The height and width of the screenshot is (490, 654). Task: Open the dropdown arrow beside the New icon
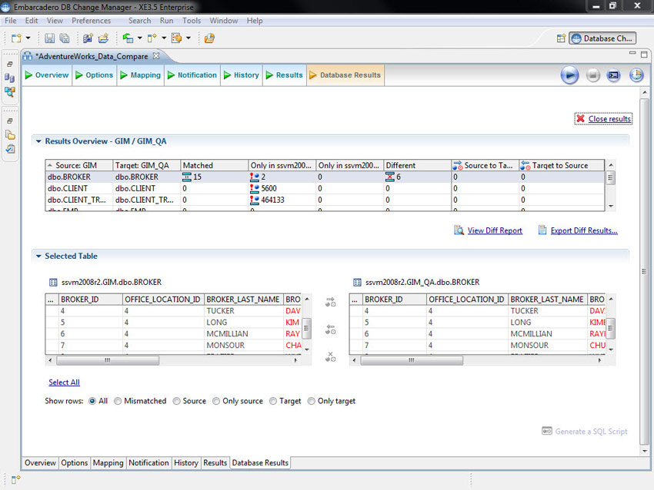click(28, 38)
